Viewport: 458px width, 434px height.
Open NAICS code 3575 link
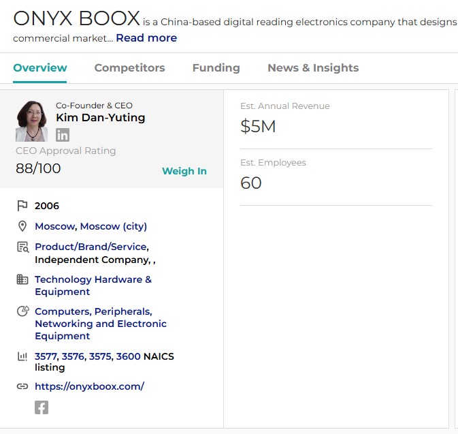(100, 356)
